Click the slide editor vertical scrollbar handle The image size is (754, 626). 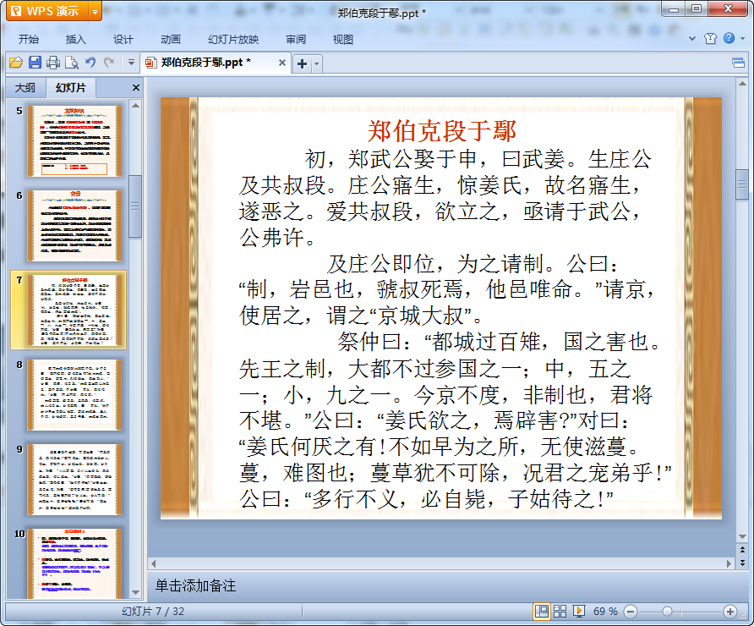742,184
